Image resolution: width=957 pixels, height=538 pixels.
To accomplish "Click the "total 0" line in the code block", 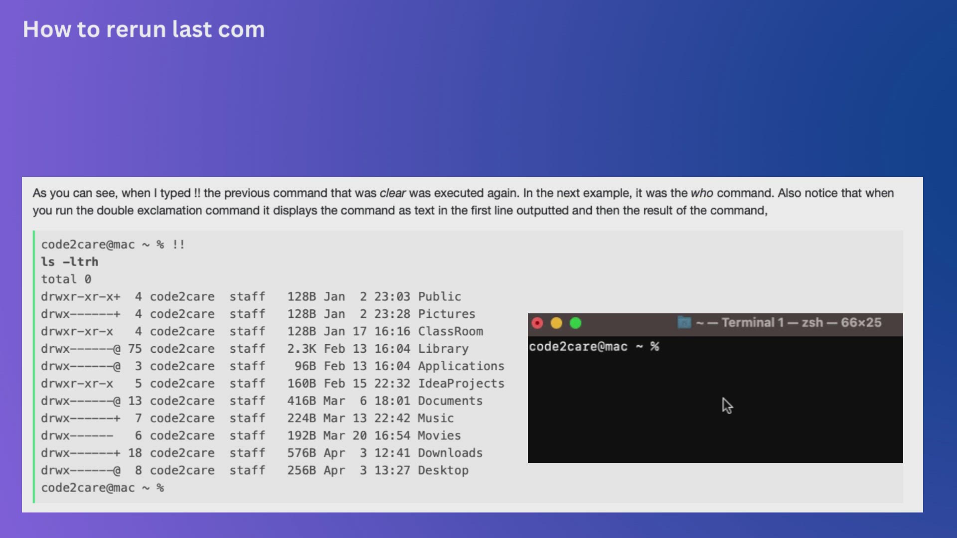I will [66, 279].
